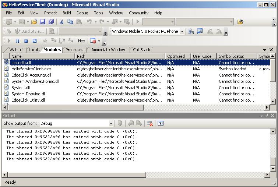
Task: Save the current file
Action: coord(43,22)
